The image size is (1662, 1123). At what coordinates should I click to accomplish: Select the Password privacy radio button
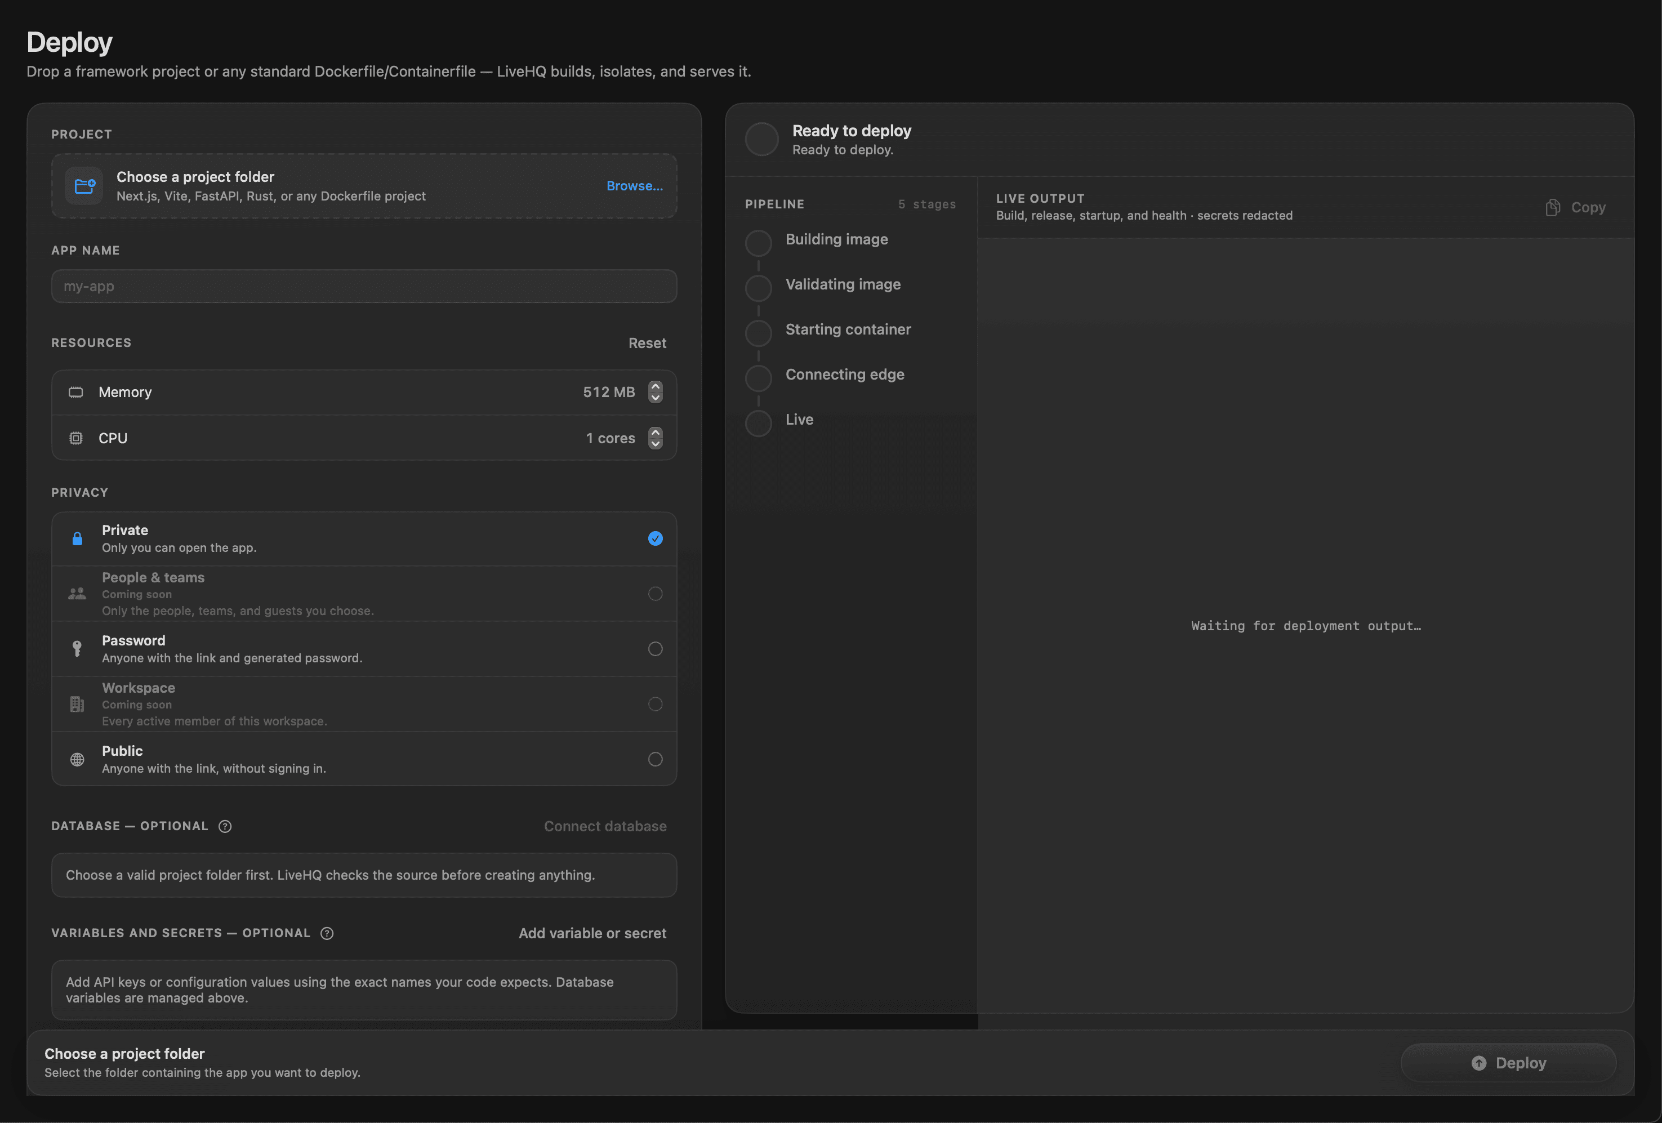tap(655, 649)
